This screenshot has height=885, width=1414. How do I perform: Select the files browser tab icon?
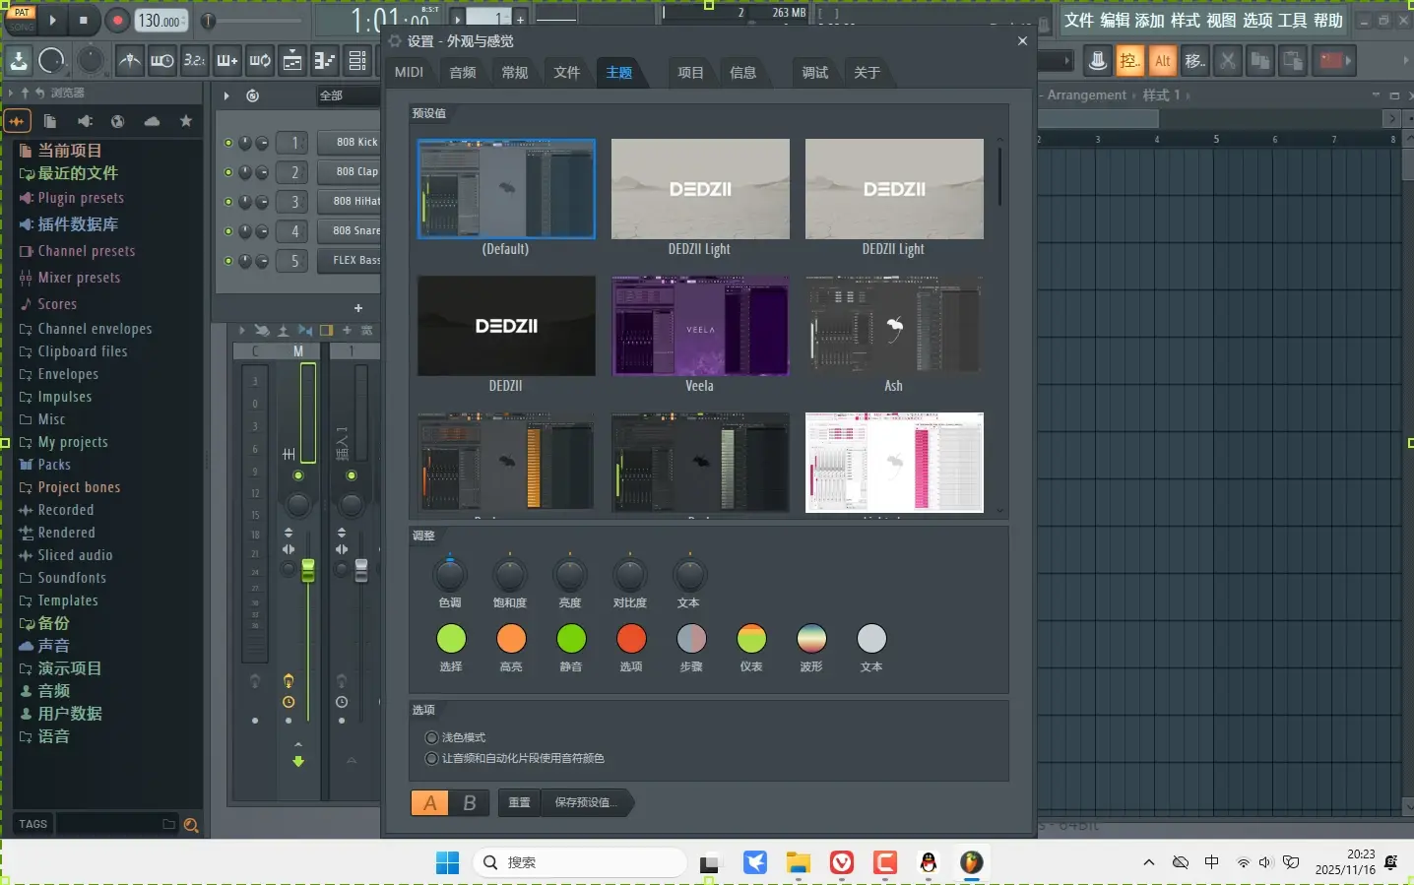pyautogui.click(x=50, y=121)
